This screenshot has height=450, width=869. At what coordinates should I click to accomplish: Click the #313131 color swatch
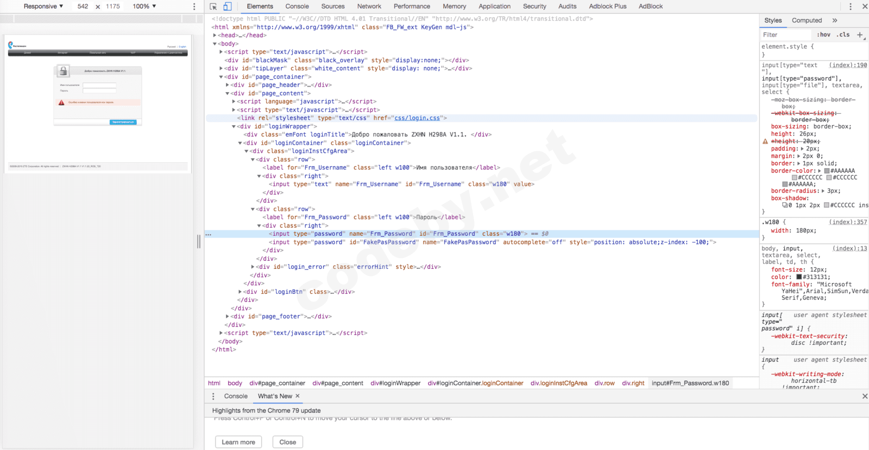pos(799,277)
